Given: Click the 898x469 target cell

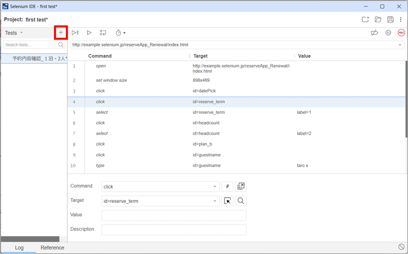Looking at the screenshot, I should [201, 80].
